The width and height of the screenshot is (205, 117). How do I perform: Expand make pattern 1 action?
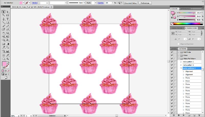tap(181, 62)
